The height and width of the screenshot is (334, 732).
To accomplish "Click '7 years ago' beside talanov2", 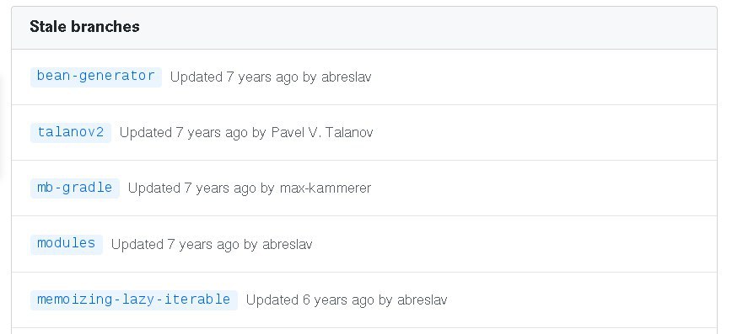I will (212, 133).
